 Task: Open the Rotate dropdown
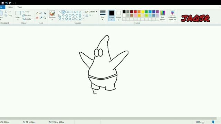(28, 19)
